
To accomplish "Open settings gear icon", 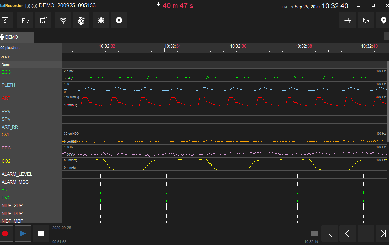I will click(119, 20).
